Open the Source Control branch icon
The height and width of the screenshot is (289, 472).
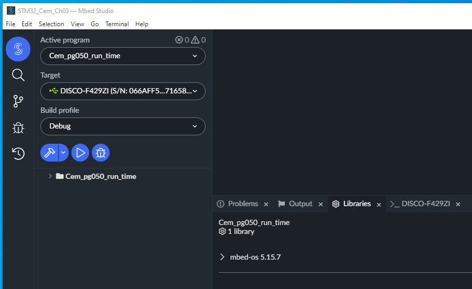click(18, 101)
